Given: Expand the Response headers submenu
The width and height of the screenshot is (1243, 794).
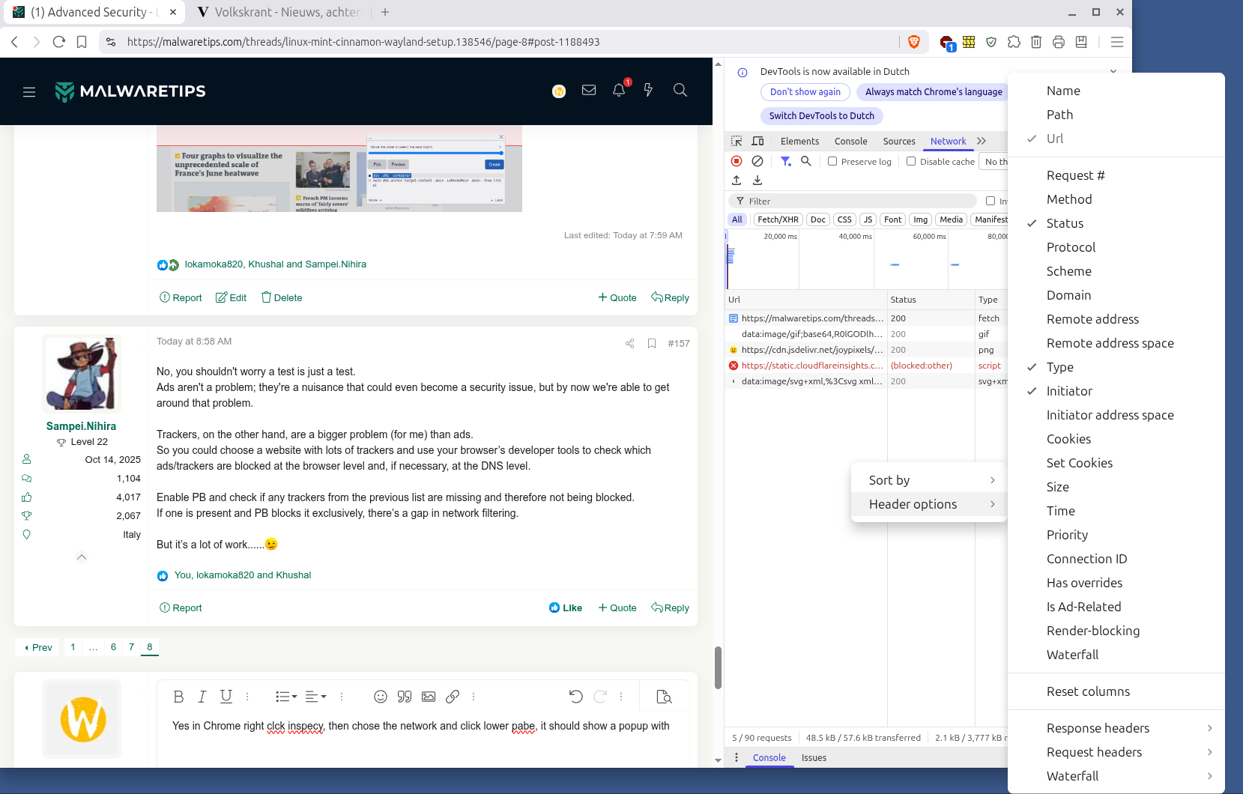Looking at the screenshot, I should click(x=1116, y=728).
